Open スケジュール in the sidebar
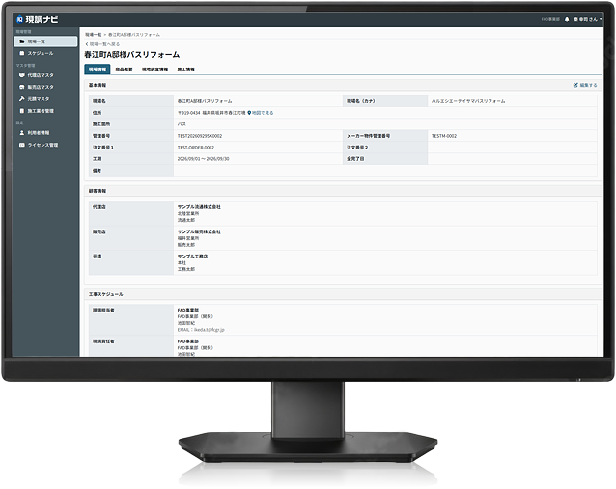Image resolution: width=616 pixels, height=489 pixels. 45,53
